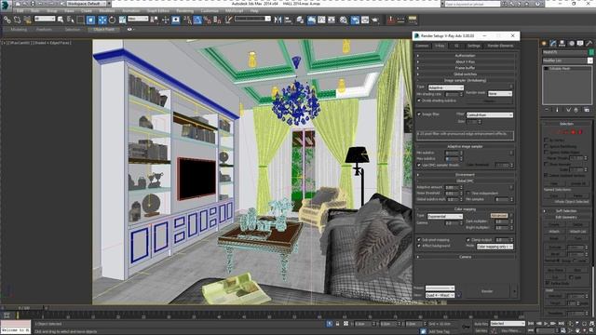This screenshot has width=596, height=335.
Task: Click the object color swatch beside name field
Action: pos(591,52)
